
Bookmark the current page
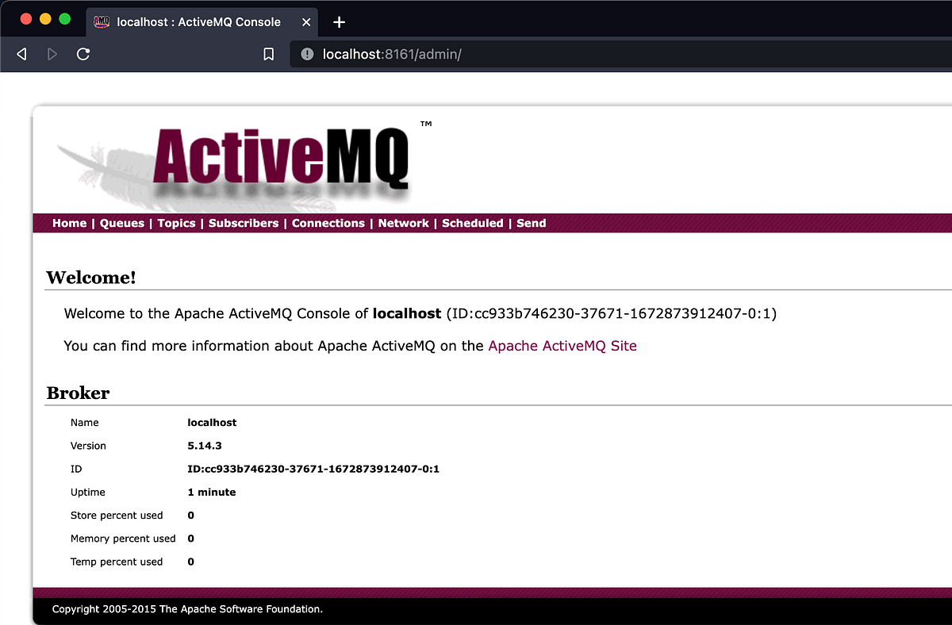268,54
